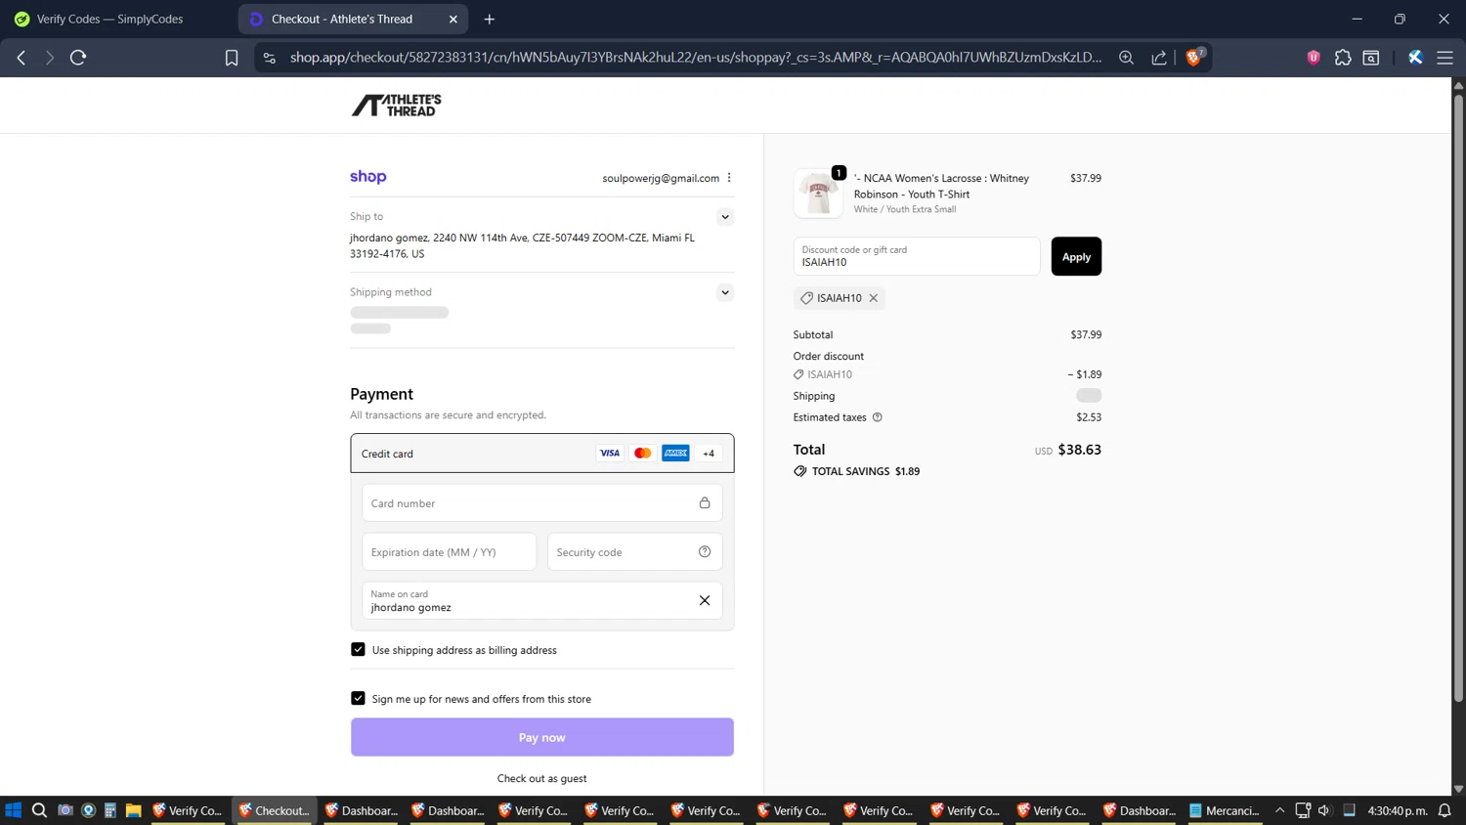Viewport: 1466px width, 825px height.
Task: Click the share icon in the address bar
Action: [1159, 58]
